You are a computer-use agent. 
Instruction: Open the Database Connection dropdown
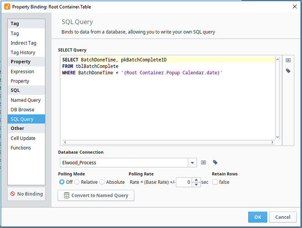tap(192, 162)
